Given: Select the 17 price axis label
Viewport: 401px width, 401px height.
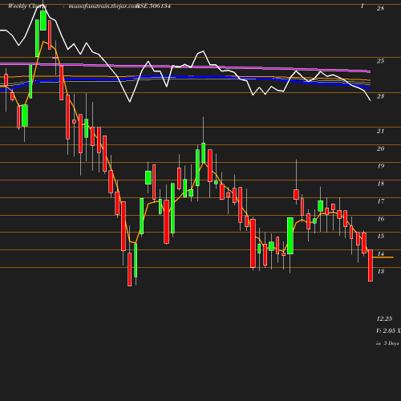Looking at the screenshot, I should click(380, 201).
